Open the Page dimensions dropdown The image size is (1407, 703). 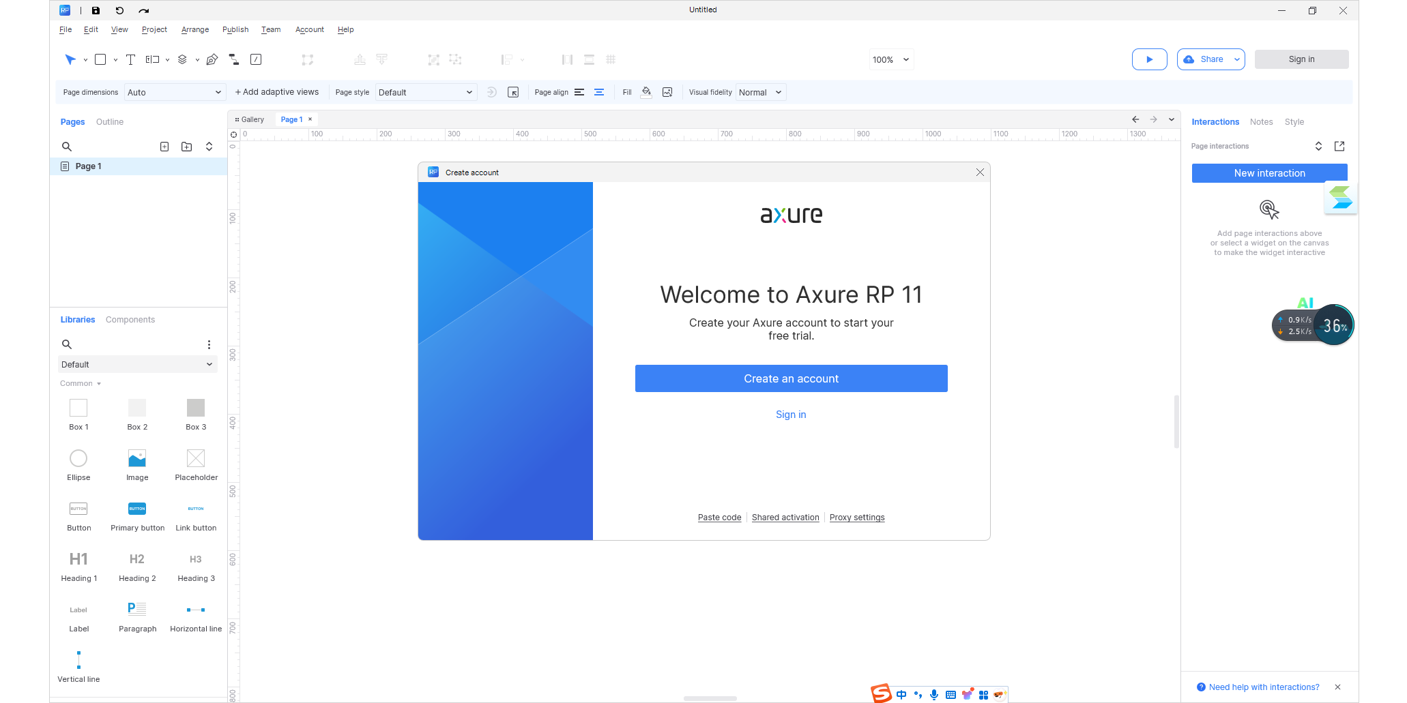coord(175,92)
